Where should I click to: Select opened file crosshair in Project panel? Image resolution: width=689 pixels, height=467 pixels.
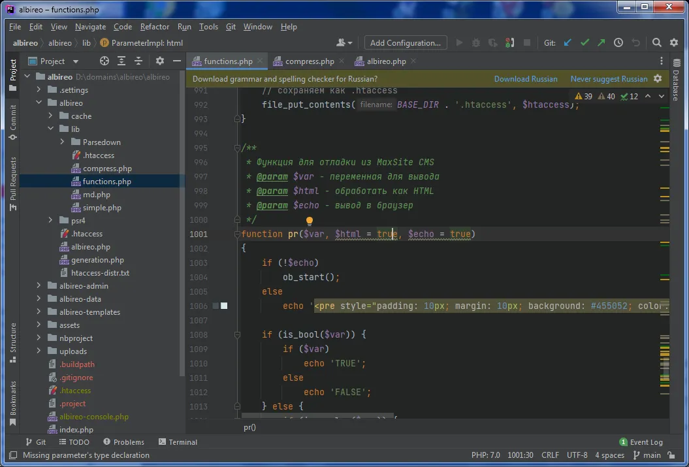pos(104,61)
